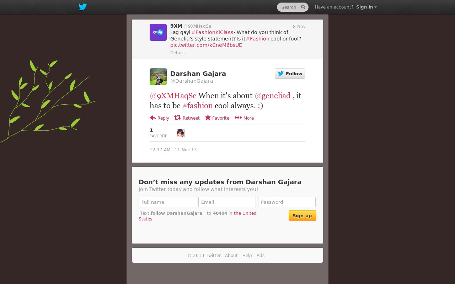Click the search magnifier icon
455x284 pixels.
point(303,7)
